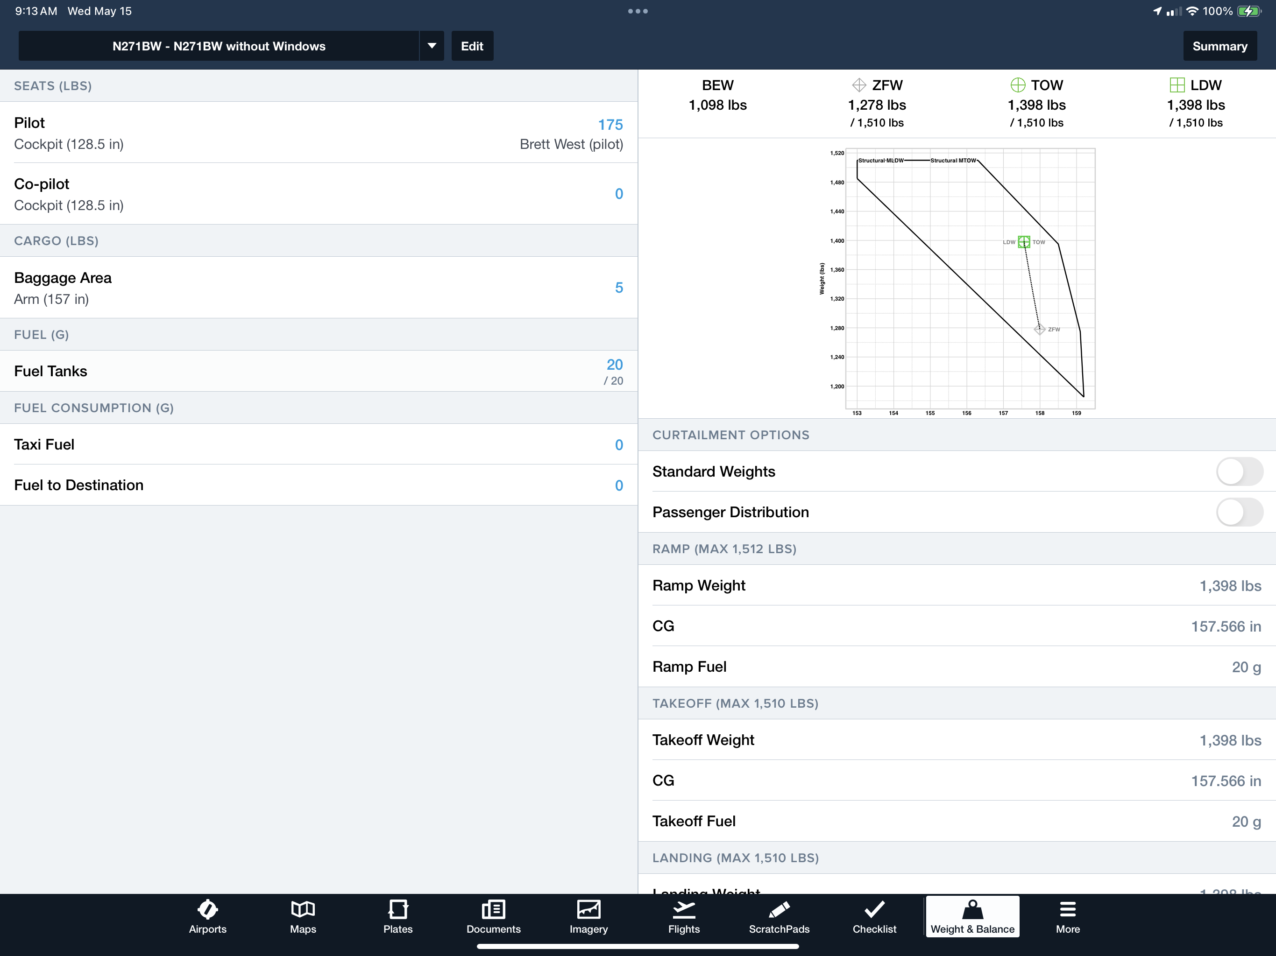Open the Weight & Balance tab
Screen dimensions: 1276x956
click(x=971, y=916)
